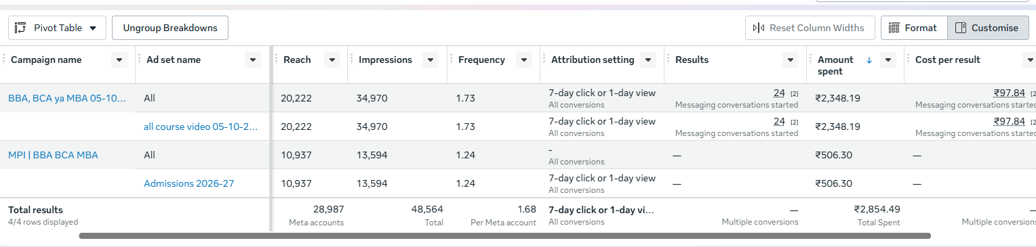The width and height of the screenshot is (1036, 247).
Task: Click Results column header text
Action: 692,60
